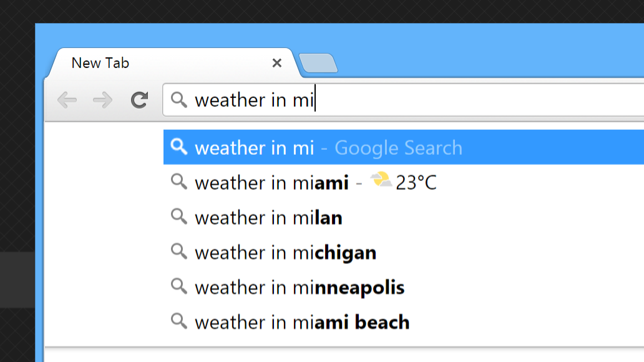
Task: Click the Forward navigation arrow
Action: tap(102, 100)
